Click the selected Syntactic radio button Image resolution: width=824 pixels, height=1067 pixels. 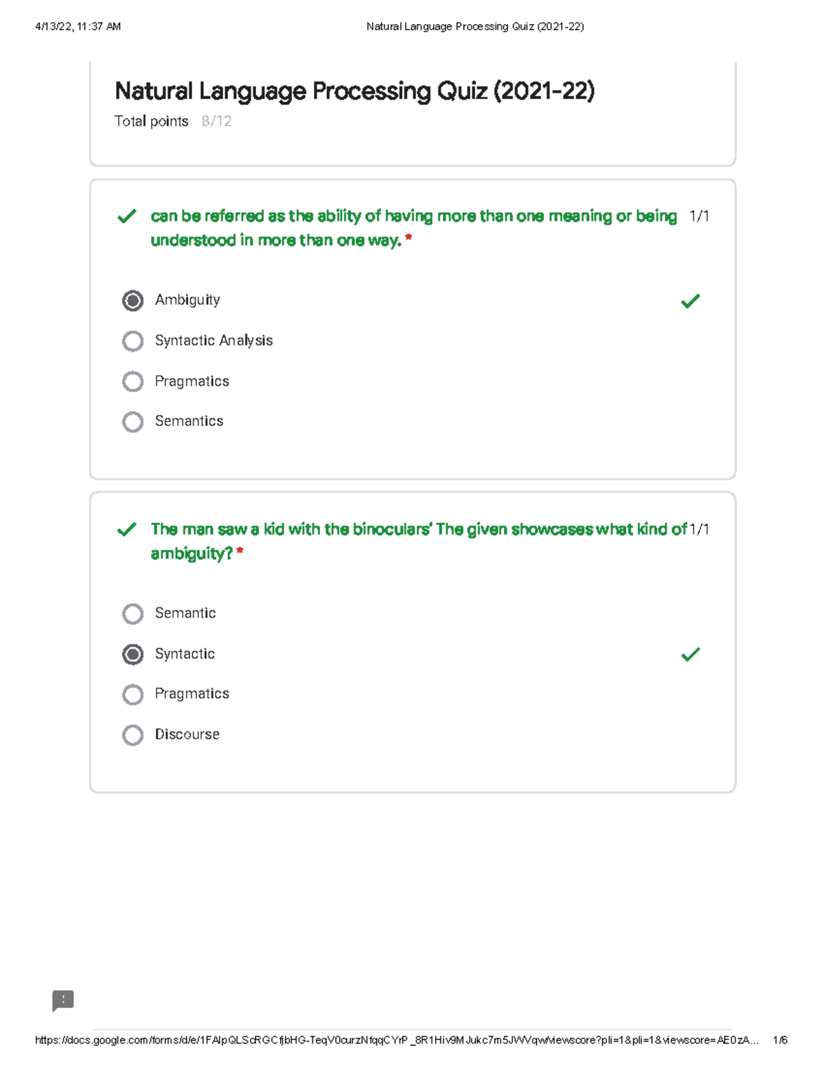[133, 655]
